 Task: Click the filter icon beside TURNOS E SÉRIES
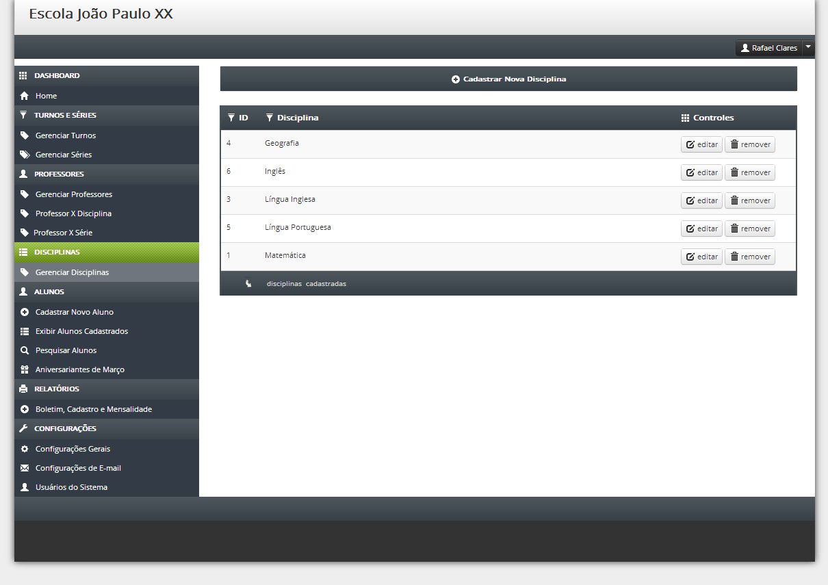pyautogui.click(x=23, y=115)
